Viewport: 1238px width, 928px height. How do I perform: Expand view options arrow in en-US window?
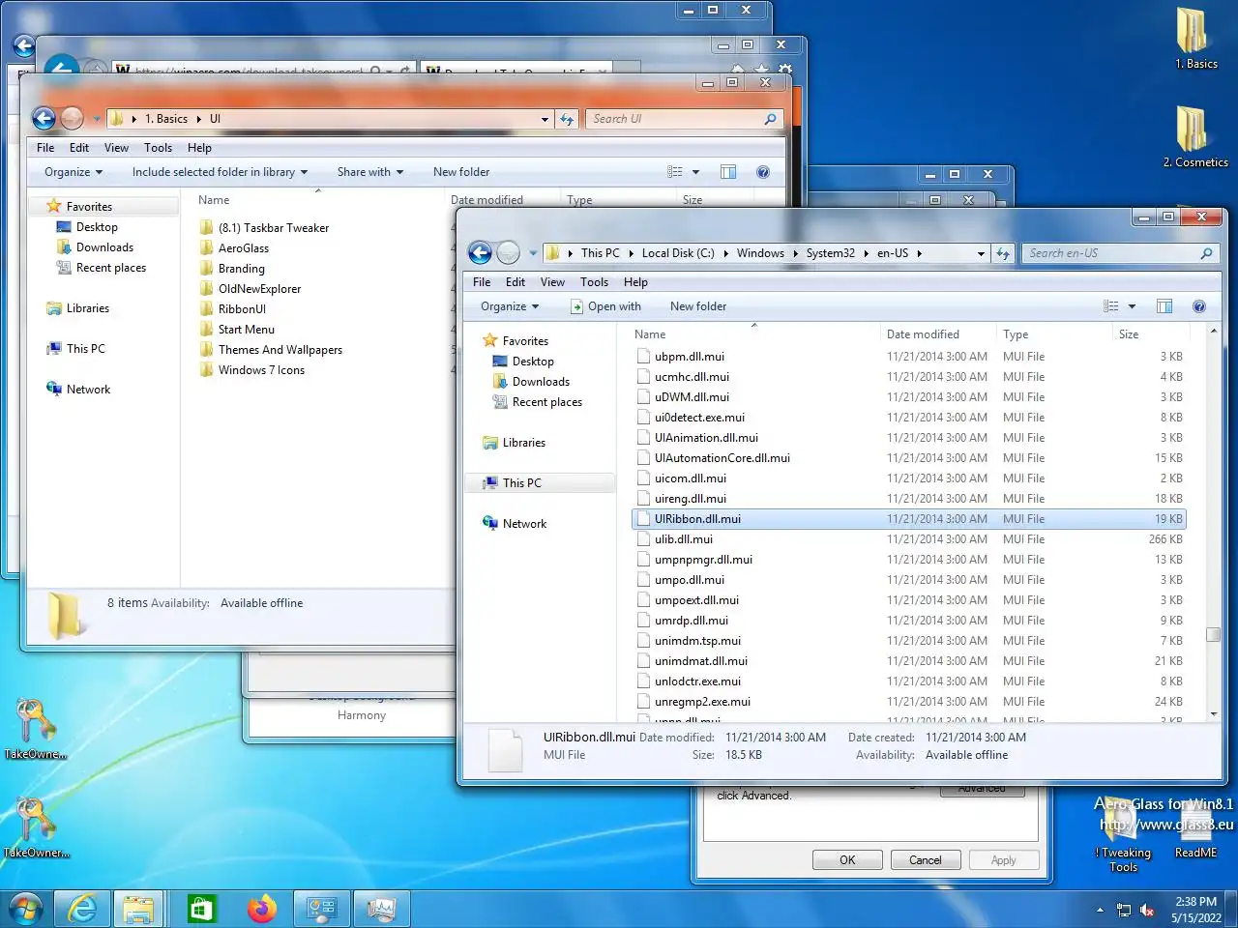pyautogui.click(x=1132, y=306)
